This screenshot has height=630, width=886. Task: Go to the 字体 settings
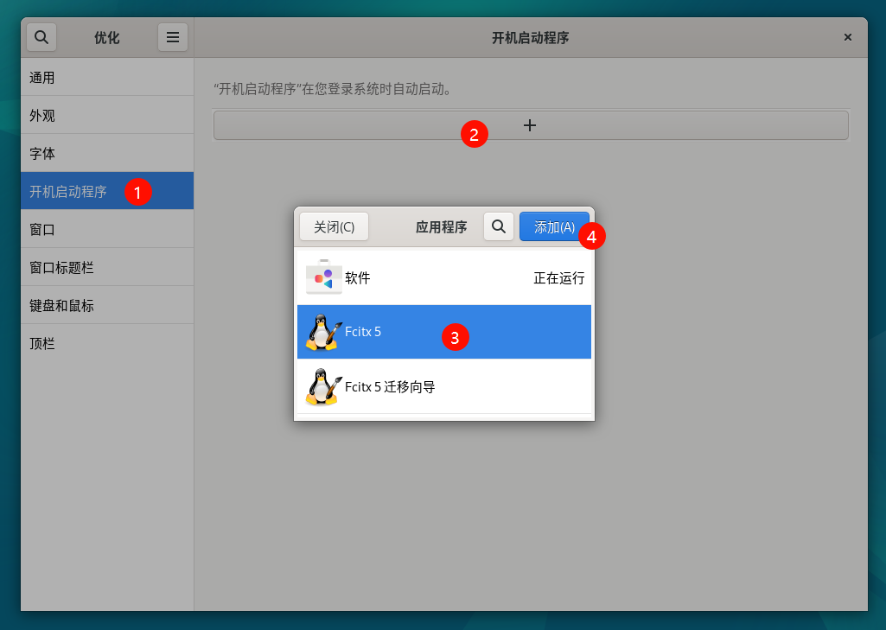tap(107, 153)
